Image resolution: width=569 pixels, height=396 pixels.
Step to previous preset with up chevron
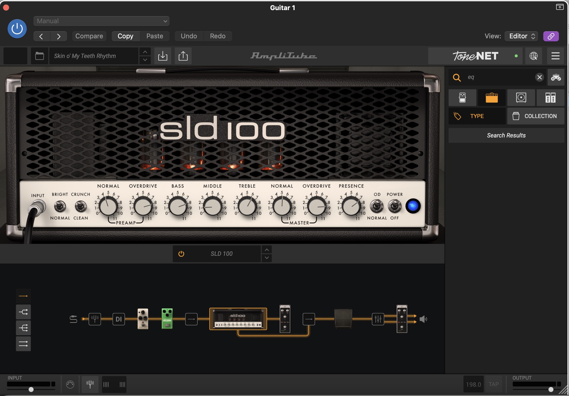point(145,52)
